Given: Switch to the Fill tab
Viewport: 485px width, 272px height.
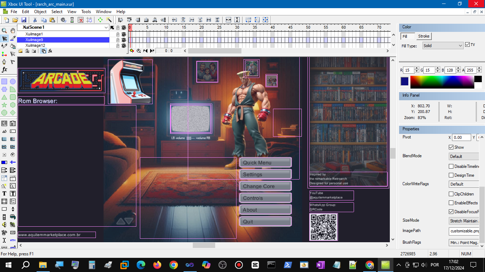Looking at the screenshot, I should coord(408,36).
